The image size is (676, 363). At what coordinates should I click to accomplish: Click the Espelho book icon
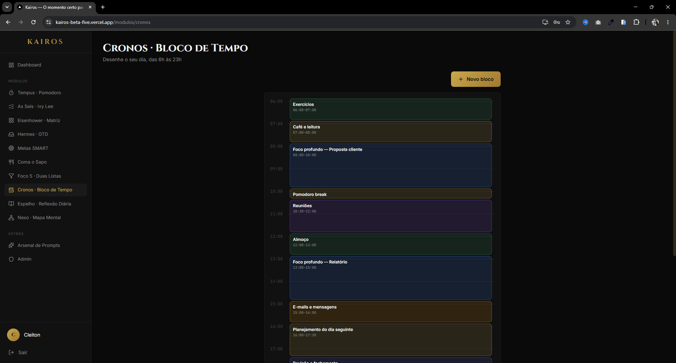11,204
